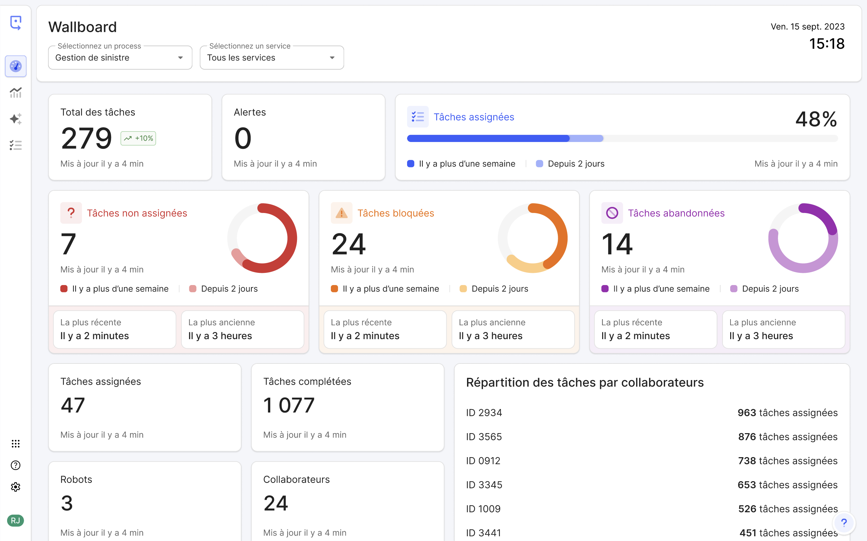Image resolution: width=867 pixels, height=541 pixels.
Task: Select collaborator row ID 3565
Action: point(652,437)
